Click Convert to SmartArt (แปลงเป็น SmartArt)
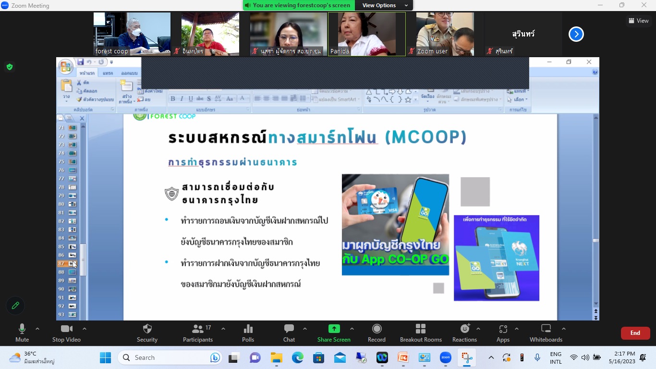The image size is (656, 369). [x=335, y=99]
